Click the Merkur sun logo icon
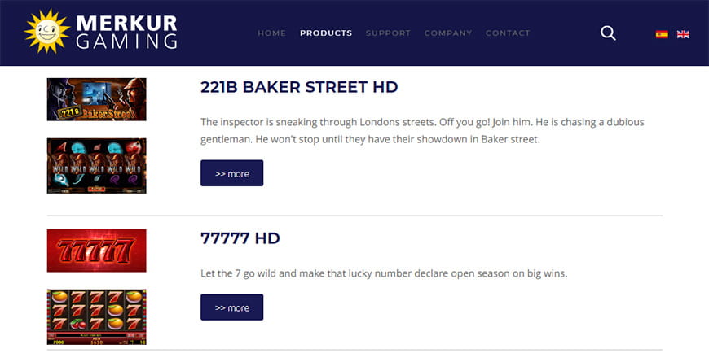709x362 pixels. (46, 32)
